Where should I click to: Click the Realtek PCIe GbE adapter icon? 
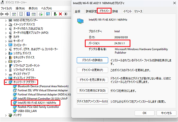(x=15, y=107)
